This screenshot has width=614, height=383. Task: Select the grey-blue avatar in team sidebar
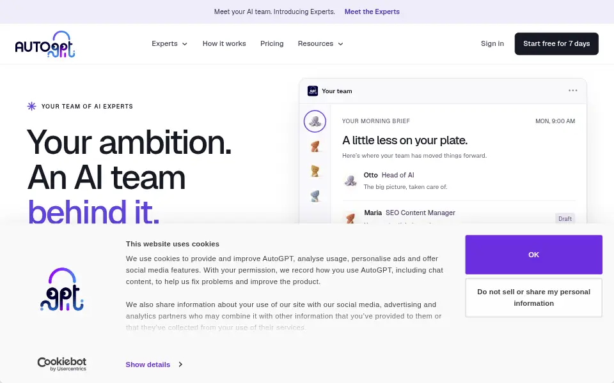pos(315,196)
